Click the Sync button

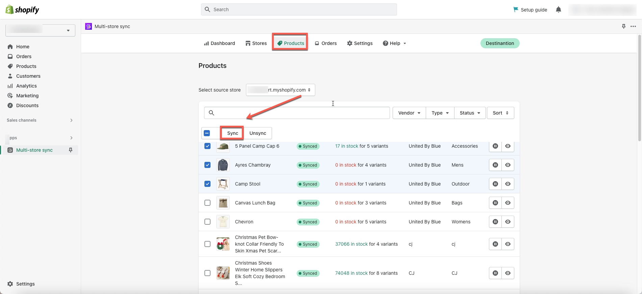coord(232,133)
